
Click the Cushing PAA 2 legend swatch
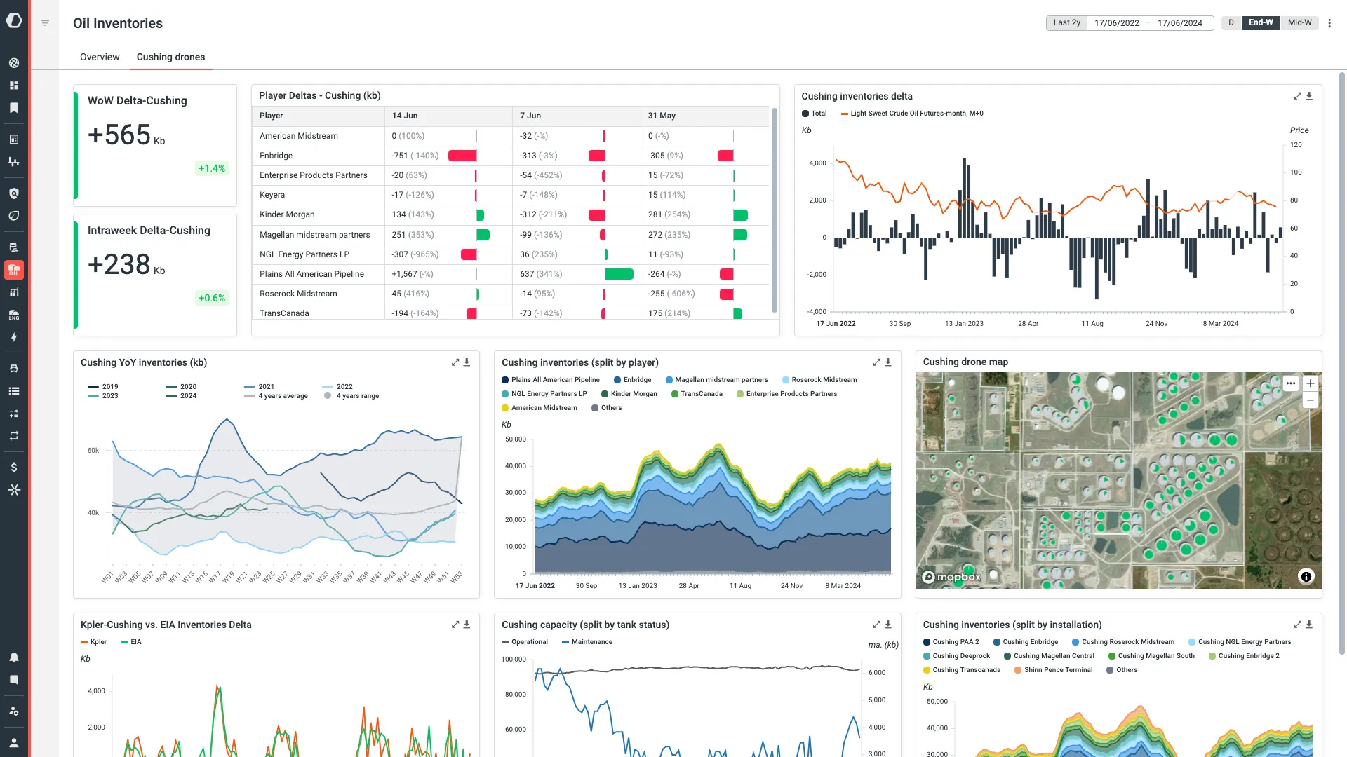[x=927, y=642]
